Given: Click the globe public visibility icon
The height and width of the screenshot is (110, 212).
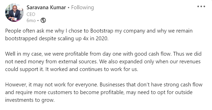Looking at the screenshot, I should [43, 20].
